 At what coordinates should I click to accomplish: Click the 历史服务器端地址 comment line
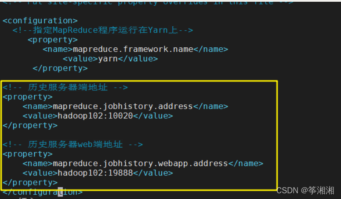coord(65,87)
